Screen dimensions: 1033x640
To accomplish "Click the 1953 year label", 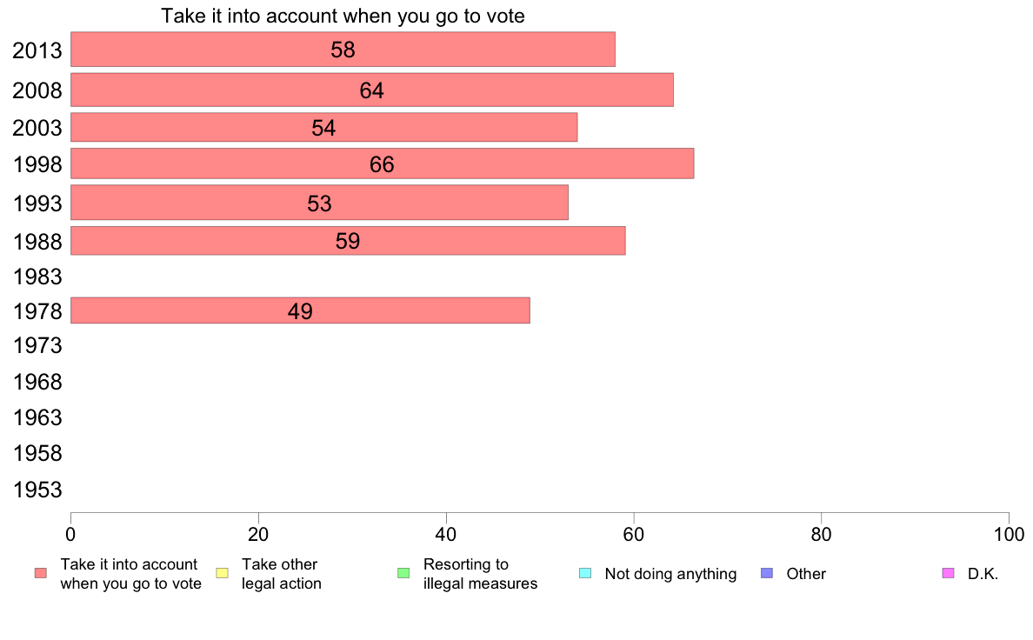I will (37, 490).
